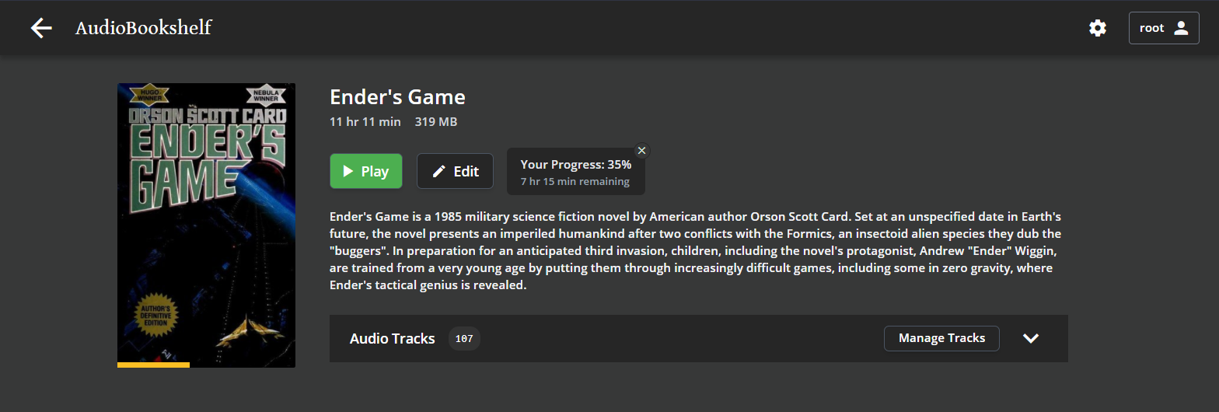Click the user profile icon beside root

point(1181,28)
